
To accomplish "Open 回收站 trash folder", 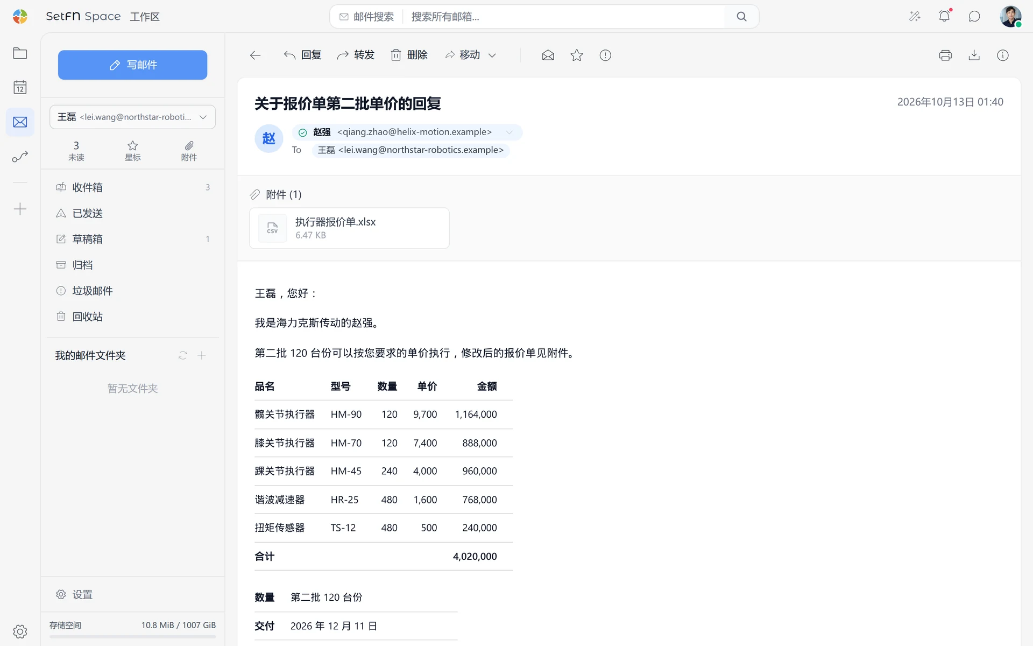I will 132,317.
